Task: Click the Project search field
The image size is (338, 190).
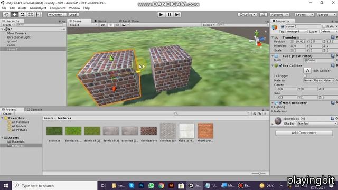Action: (x=212, y=113)
